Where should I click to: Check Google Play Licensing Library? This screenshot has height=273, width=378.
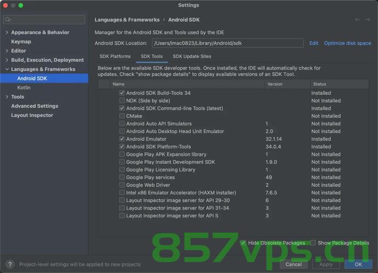(122, 170)
